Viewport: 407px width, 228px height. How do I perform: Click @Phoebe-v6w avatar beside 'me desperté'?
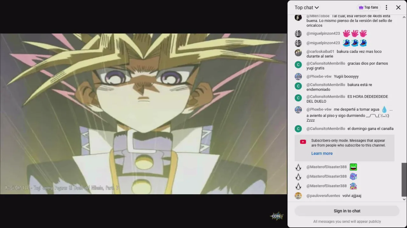pos(298,110)
